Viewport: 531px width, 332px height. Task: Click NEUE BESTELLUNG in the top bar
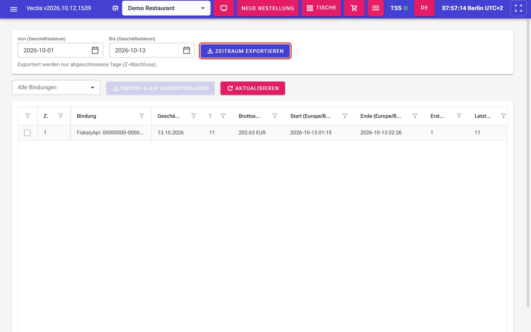pos(268,8)
